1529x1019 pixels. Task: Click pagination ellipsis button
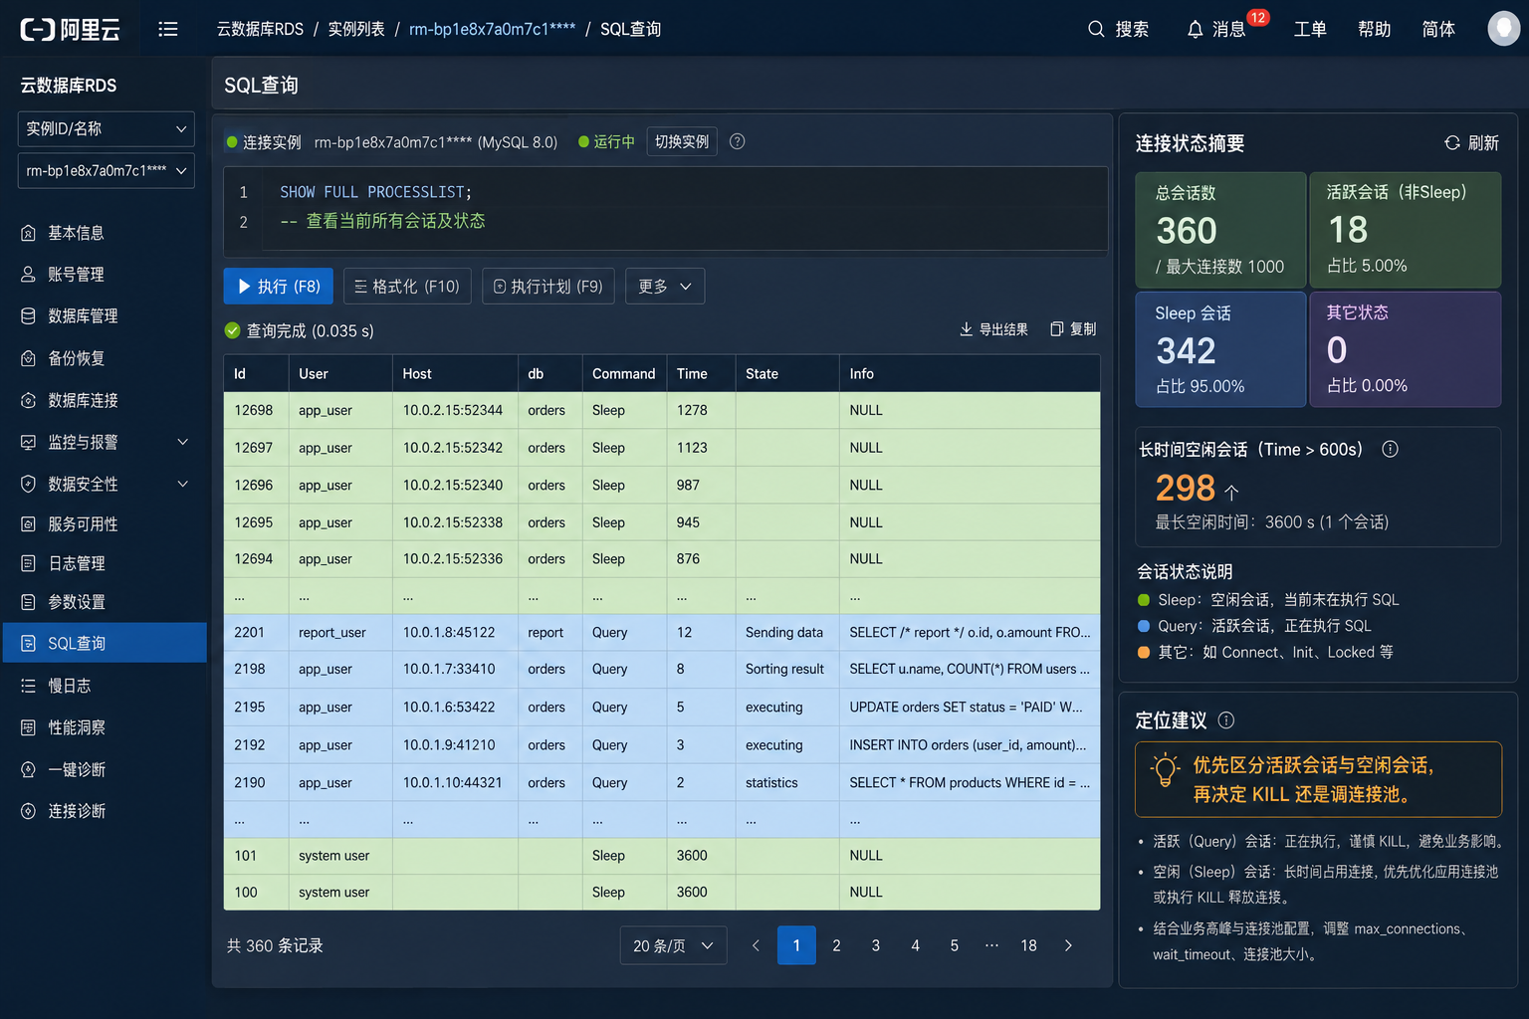point(991,945)
